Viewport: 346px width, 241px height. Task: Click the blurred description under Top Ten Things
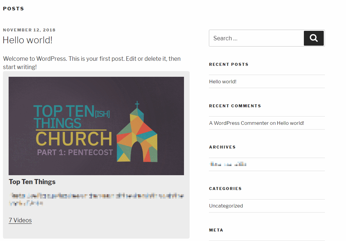click(x=96, y=199)
